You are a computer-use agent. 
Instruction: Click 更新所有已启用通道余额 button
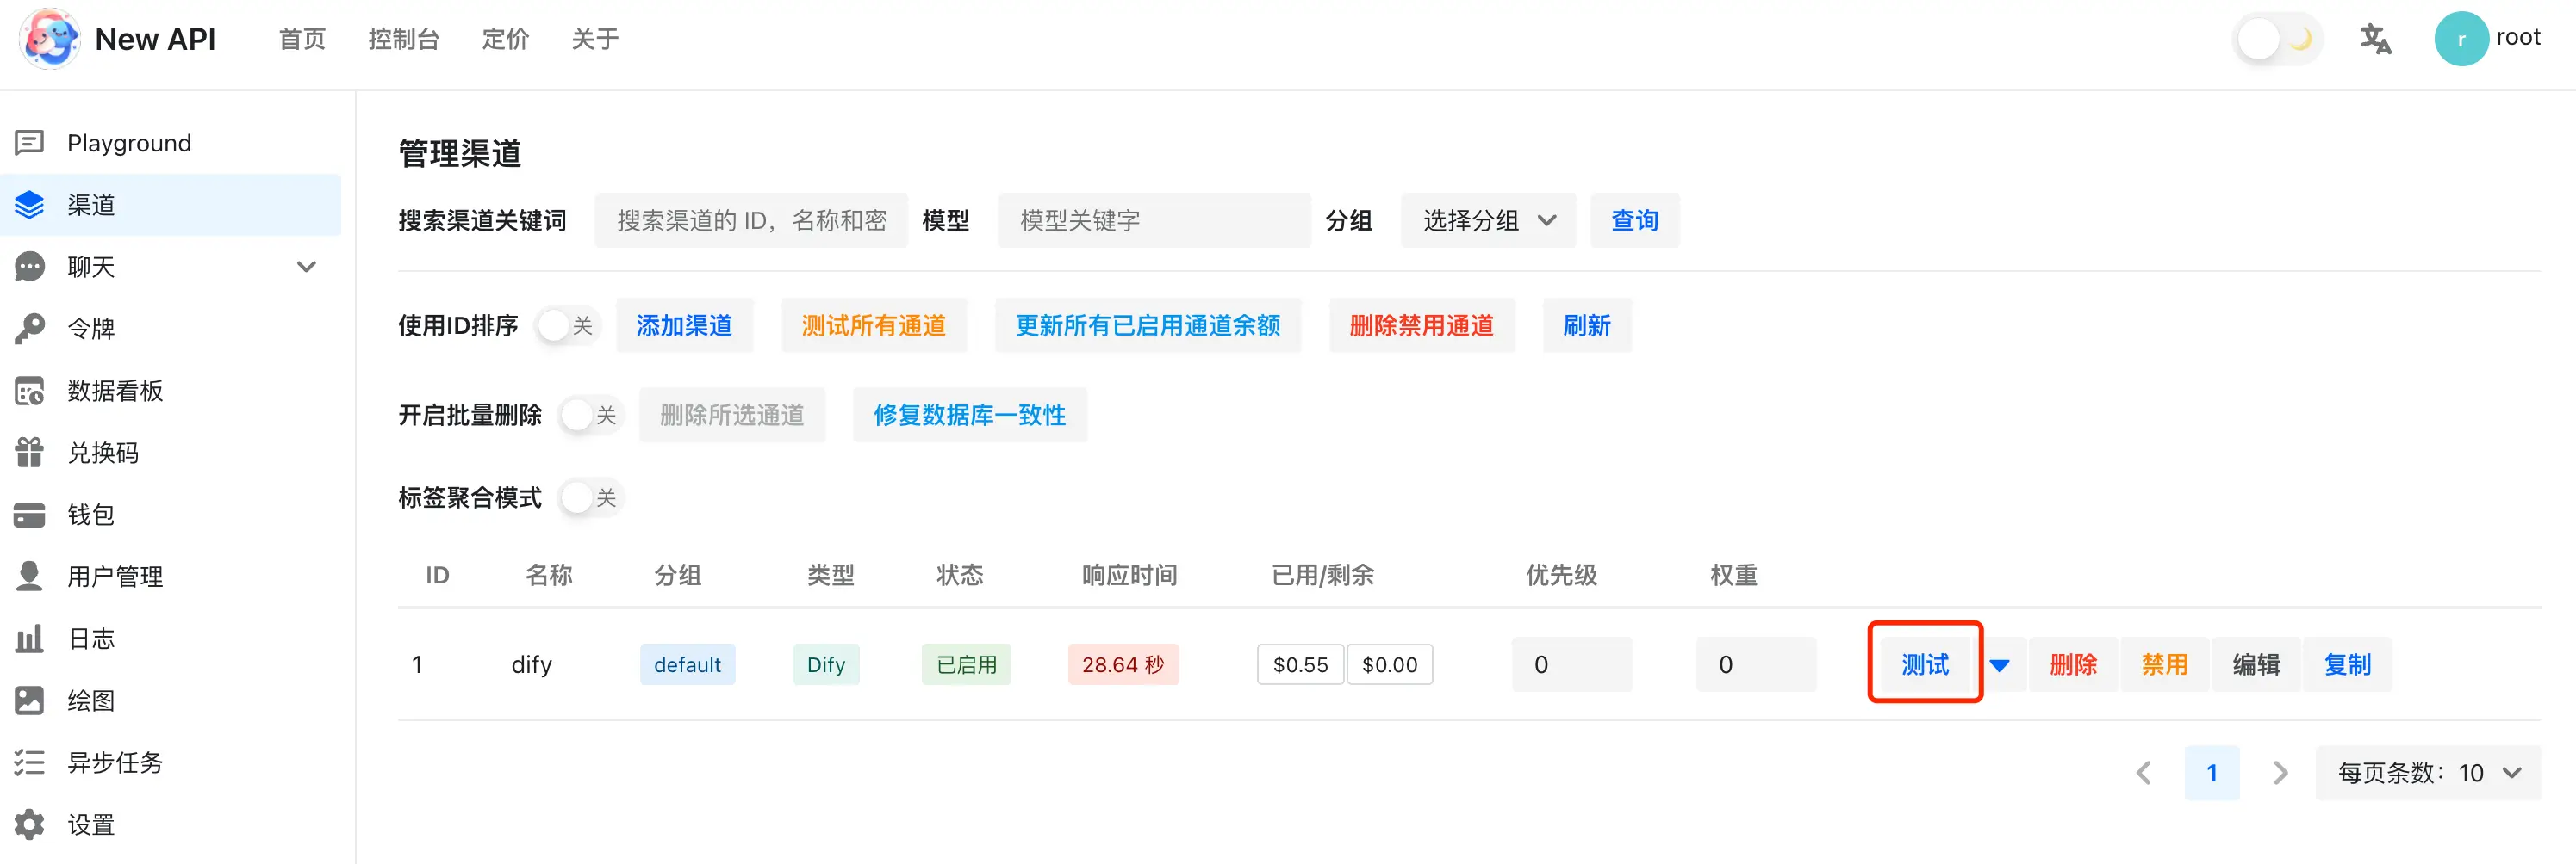coord(1148,325)
